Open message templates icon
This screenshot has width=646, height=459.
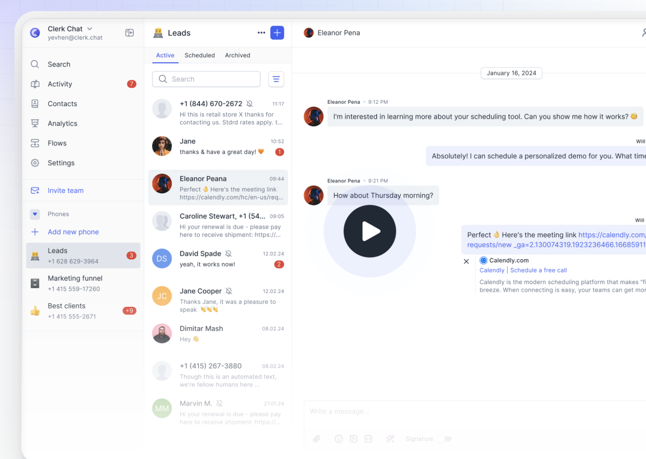[x=354, y=439]
